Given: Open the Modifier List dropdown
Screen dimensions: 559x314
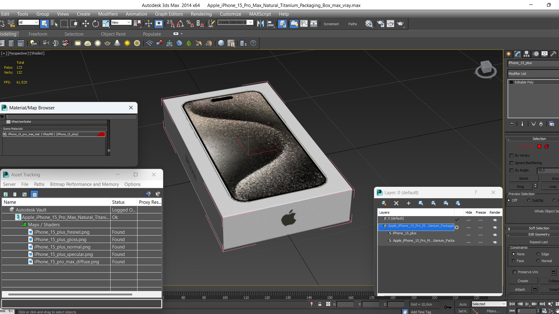Looking at the screenshot, I should click(533, 74).
